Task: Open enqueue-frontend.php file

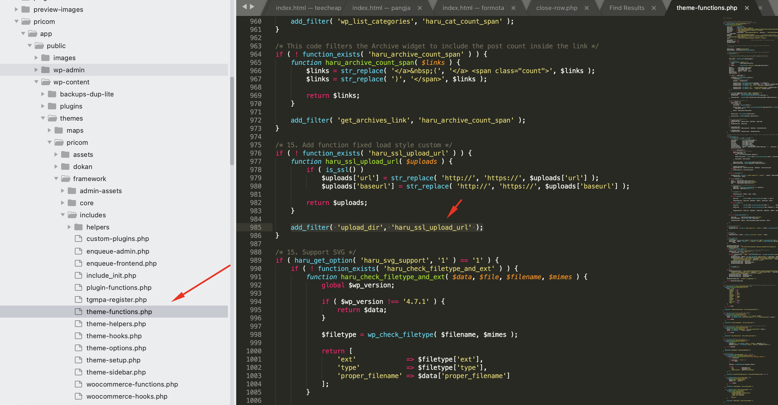Action: [x=121, y=263]
